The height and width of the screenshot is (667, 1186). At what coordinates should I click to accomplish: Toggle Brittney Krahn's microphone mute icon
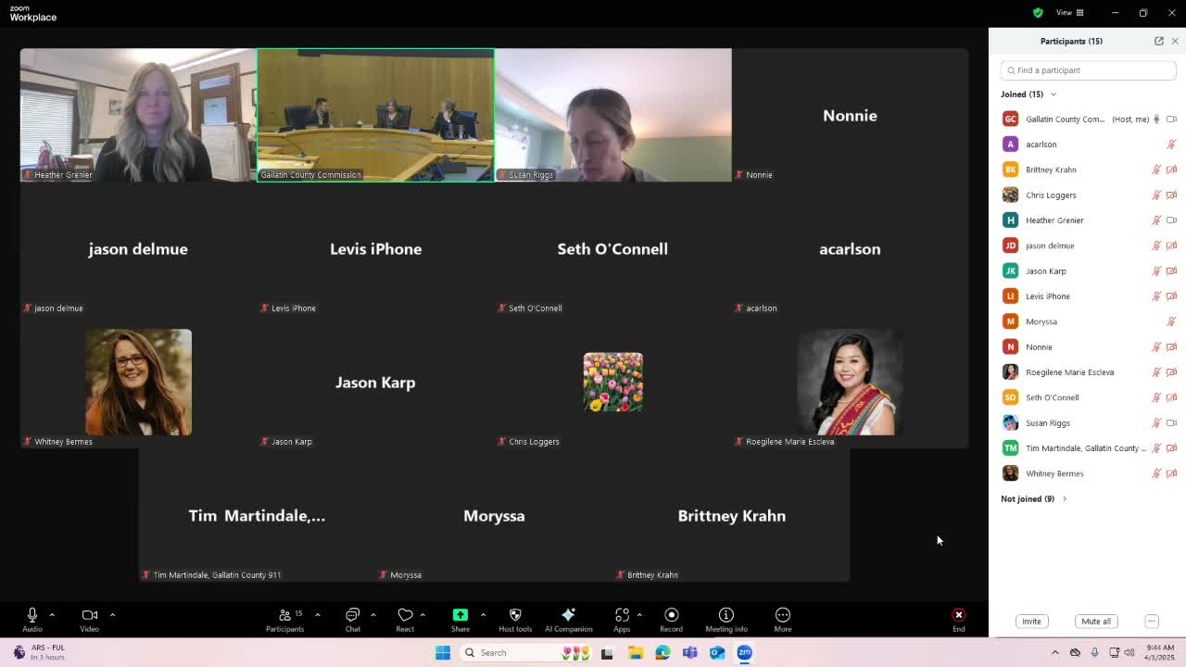(x=1156, y=170)
